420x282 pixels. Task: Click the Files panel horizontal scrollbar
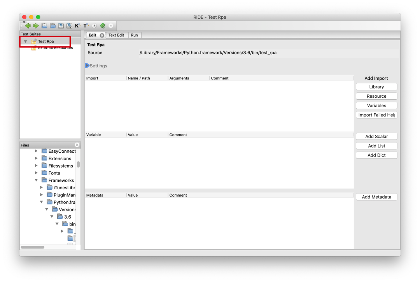tap(32, 247)
